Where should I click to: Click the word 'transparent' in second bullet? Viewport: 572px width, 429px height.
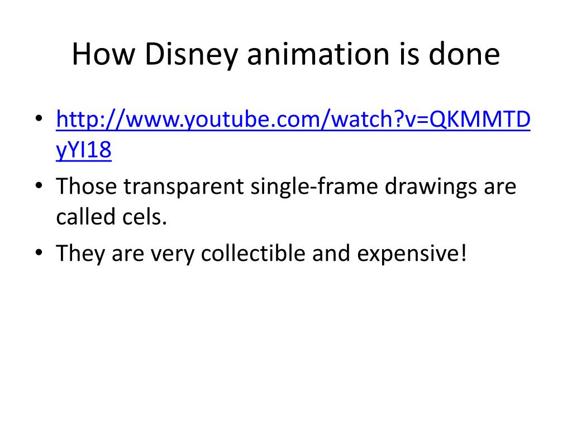[x=183, y=187]
